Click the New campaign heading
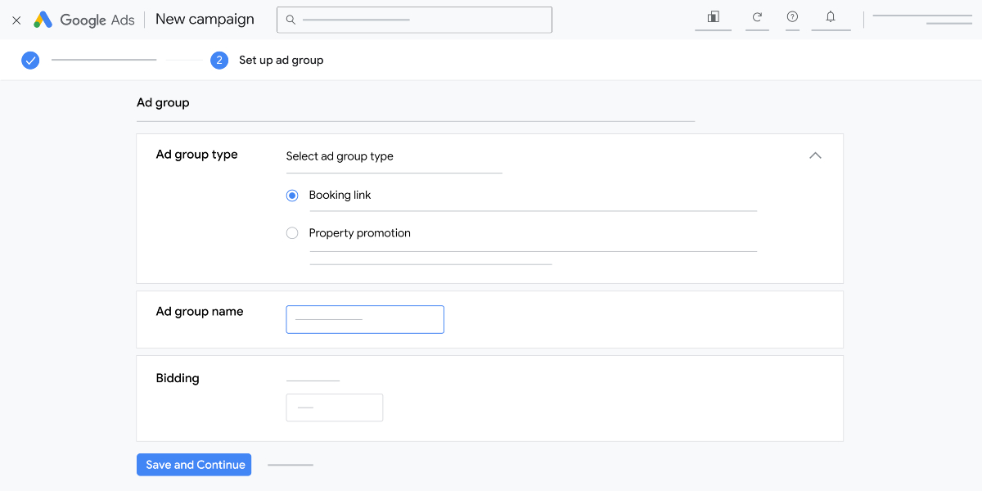982x491 pixels. [x=204, y=19]
